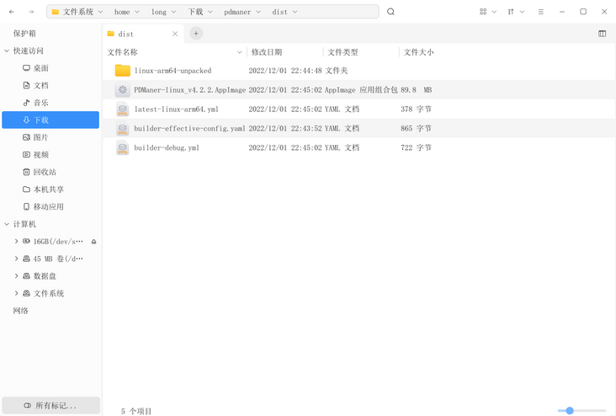
Task: Click the PDManer AppImage gear icon
Action: pos(123,90)
